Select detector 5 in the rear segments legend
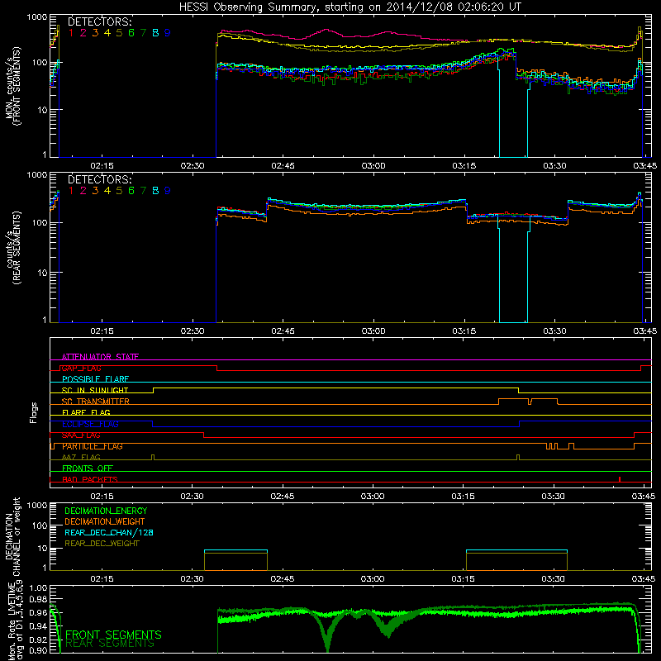Image resolution: width=661 pixels, height=661 pixels. pyautogui.click(x=119, y=191)
